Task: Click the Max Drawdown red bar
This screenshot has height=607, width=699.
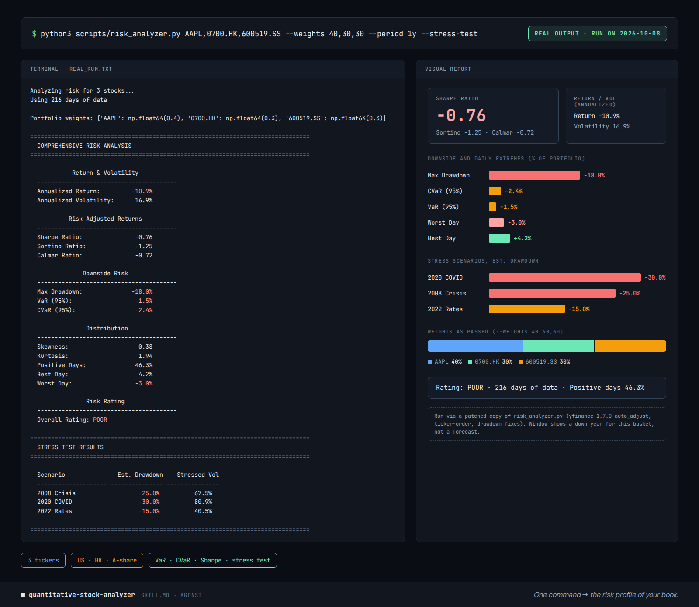Action: (534, 175)
